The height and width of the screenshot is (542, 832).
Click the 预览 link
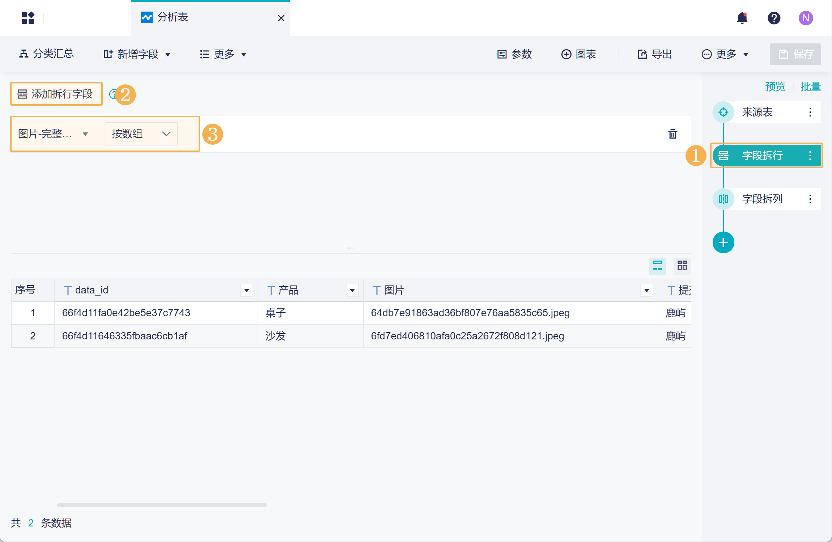[x=775, y=87]
